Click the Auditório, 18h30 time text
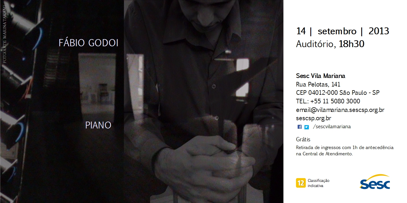The image size is (407, 203). 330,44
